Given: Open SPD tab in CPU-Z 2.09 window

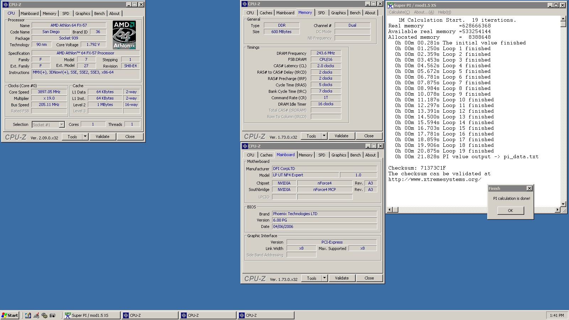Looking at the screenshot, I should (x=66, y=14).
